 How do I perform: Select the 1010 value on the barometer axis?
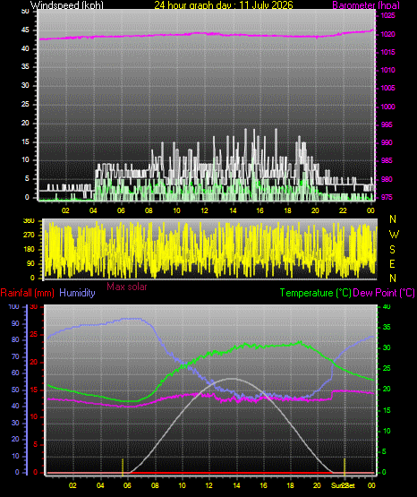(387, 70)
